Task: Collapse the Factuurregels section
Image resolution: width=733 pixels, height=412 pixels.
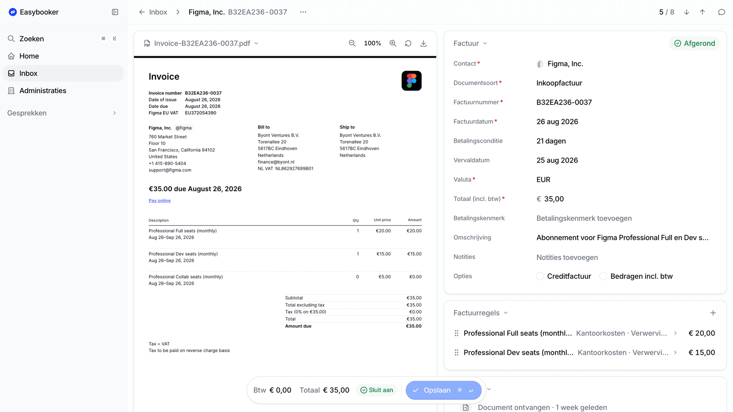Action: click(506, 313)
